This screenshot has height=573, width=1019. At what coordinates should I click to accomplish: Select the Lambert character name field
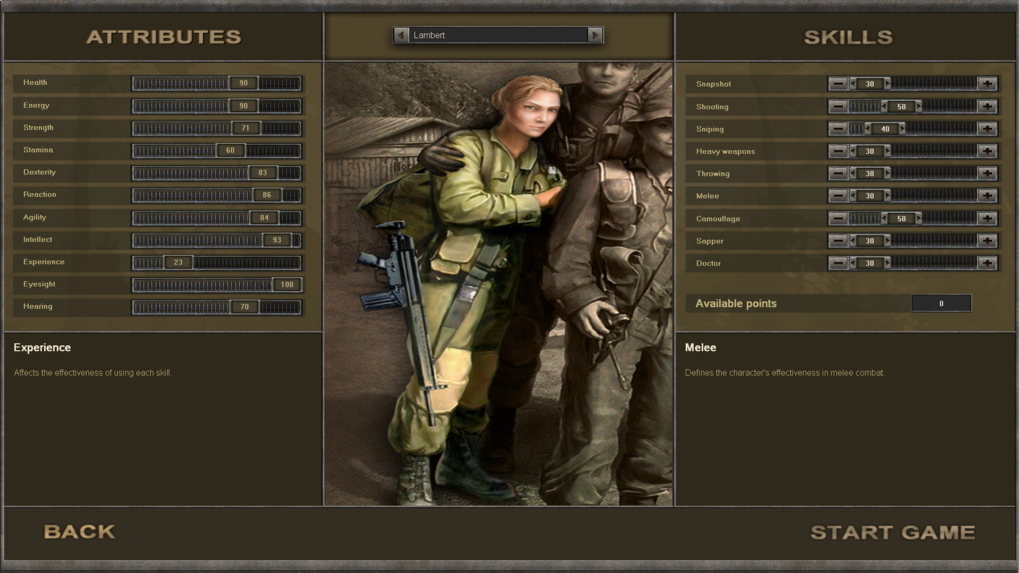pyautogui.click(x=498, y=35)
